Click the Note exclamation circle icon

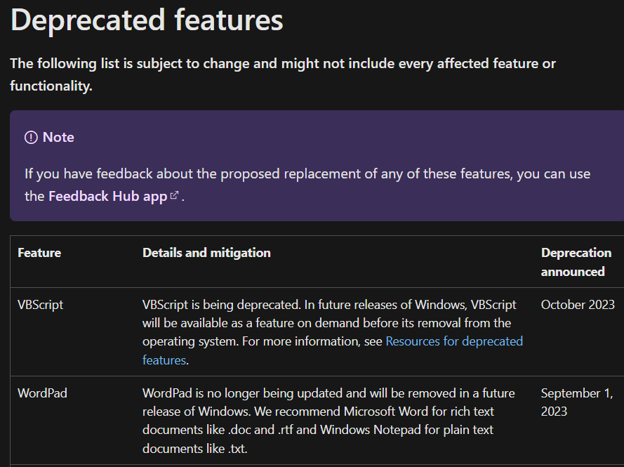31,138
